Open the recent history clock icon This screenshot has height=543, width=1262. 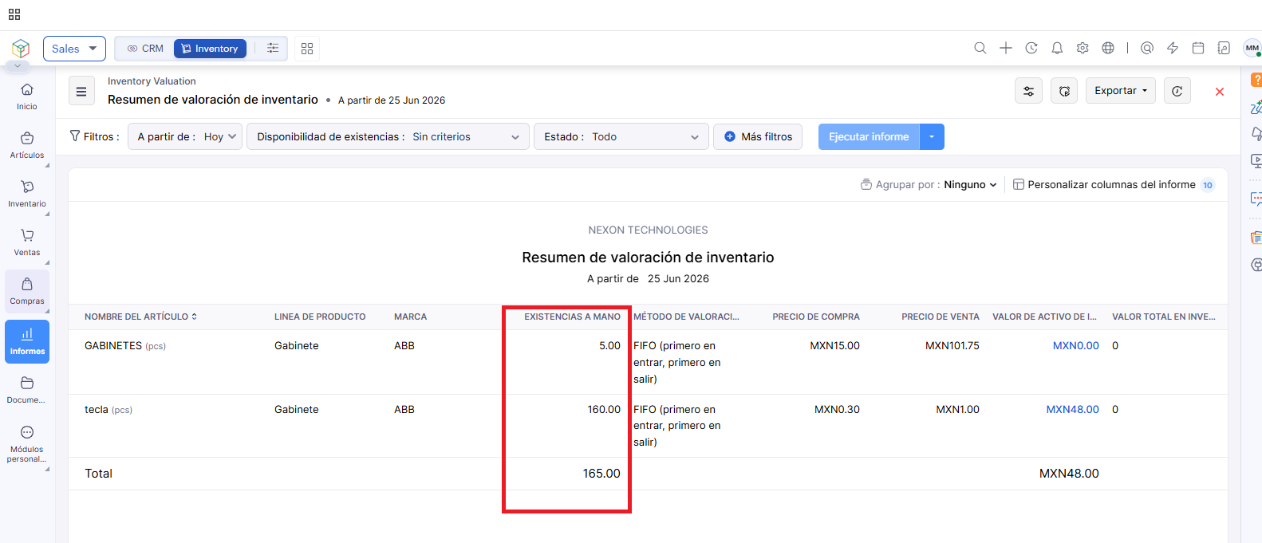pyautogui.click(x=1031, y=48)
